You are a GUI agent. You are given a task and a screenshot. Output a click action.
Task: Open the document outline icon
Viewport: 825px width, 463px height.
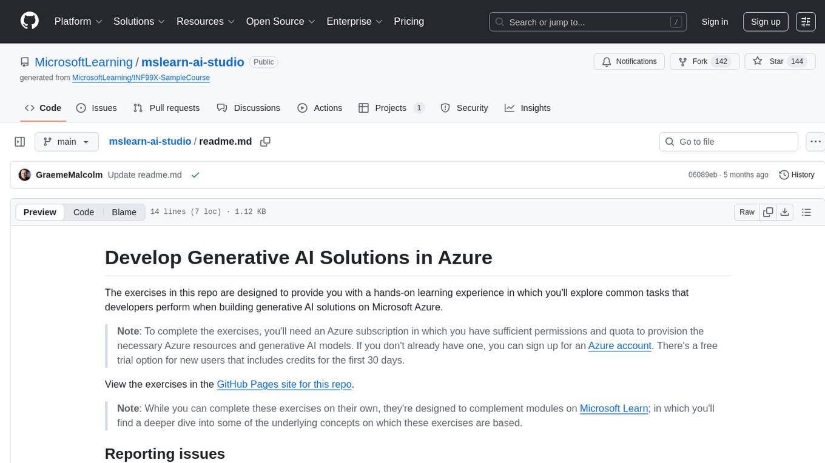coord(806,212)
